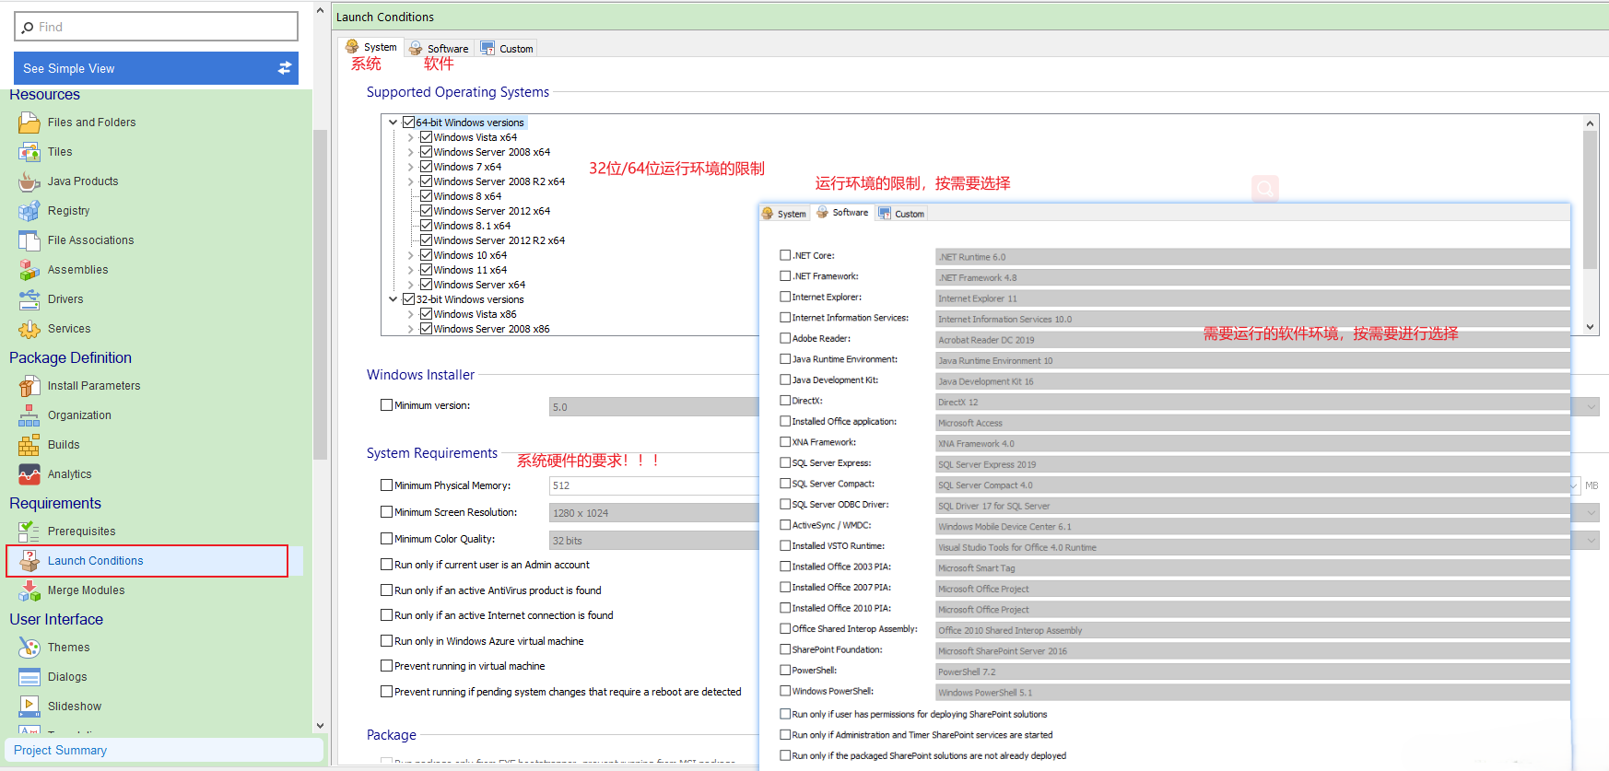
Task: Enable Java Runtime Environment checkbox
Action: 785,359
